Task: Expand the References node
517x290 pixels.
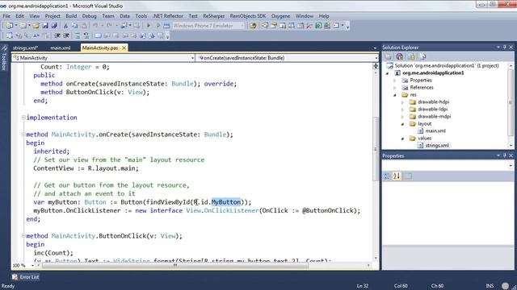Action: pyautogui.click(x=395, y=88)
